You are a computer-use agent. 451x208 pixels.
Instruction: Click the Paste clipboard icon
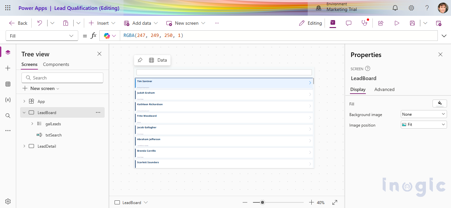click(66, 23)
